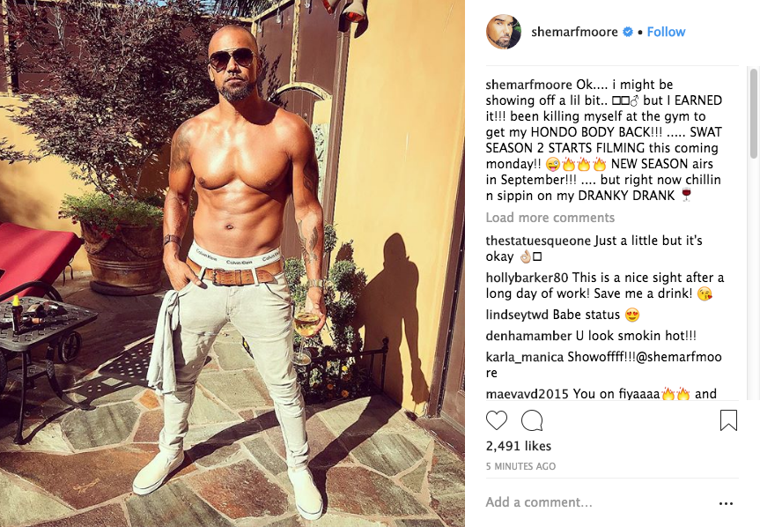The width and height of the screenshot is (760, 527).
Task: Click the verified badge next to shemarfmoore
Action: (x=628, y=32)
